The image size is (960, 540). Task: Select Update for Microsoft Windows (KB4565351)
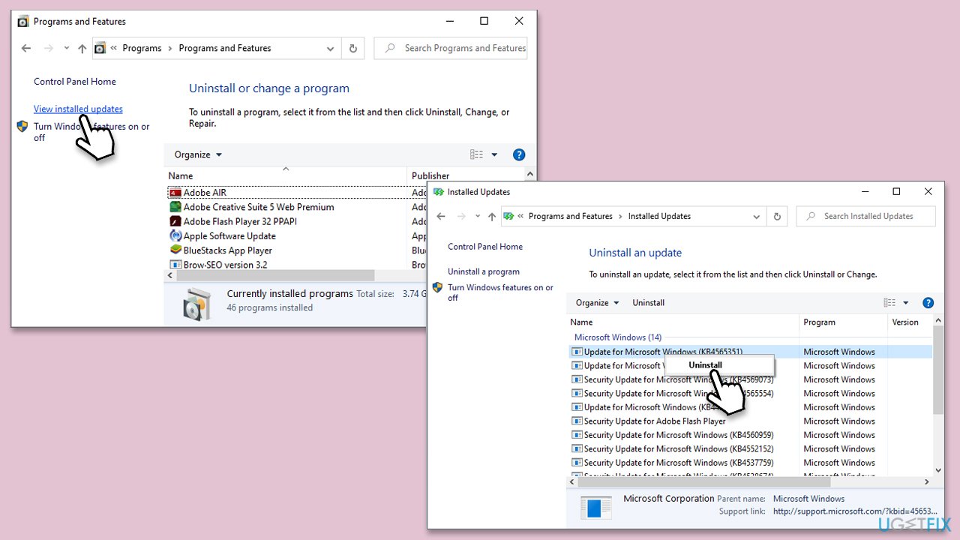click(750, 352)
